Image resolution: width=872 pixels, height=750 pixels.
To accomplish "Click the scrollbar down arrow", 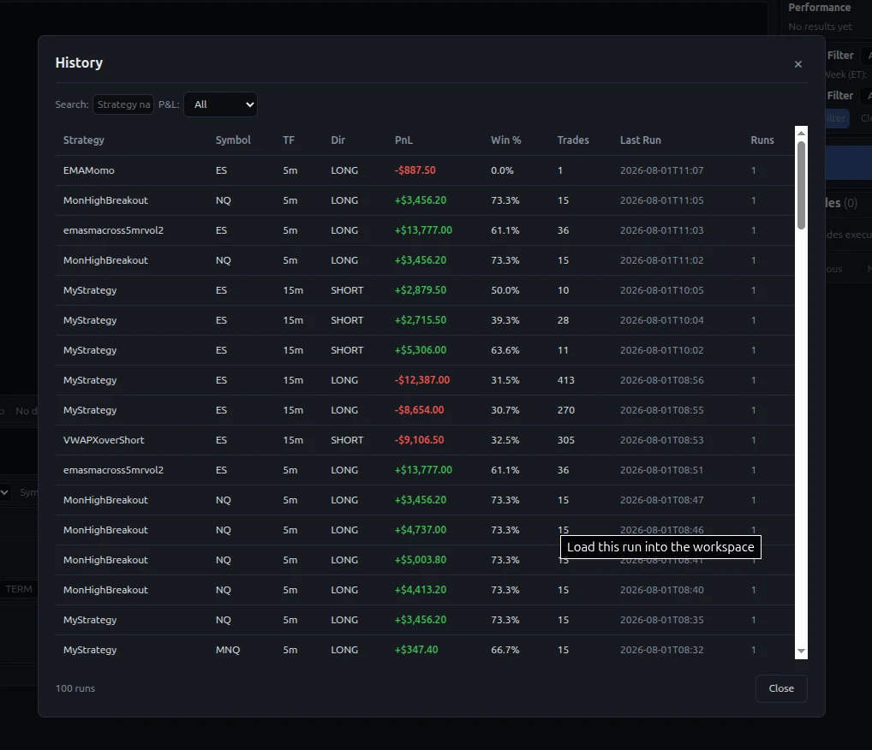I will 801,651.
